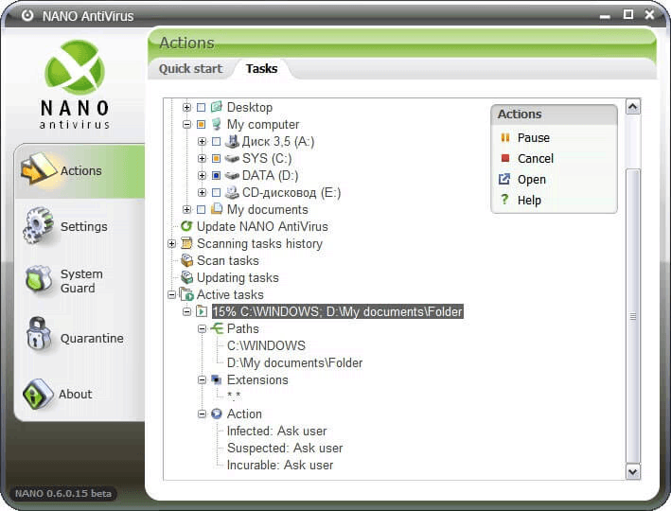Screen dimensions: 671x511
Task: Select the Scan tasks item
Action: click(228, 260)
